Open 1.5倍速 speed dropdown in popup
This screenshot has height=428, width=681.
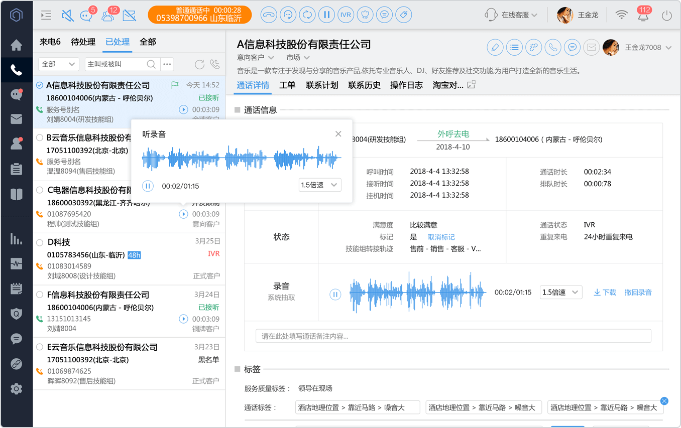coord(320,185)
